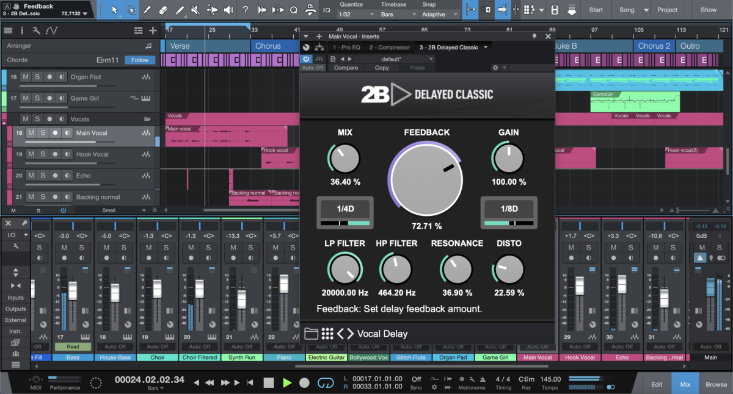Click the question mark help tool
The width and height of the screenshot is (733, 394).
pos(245,10)
